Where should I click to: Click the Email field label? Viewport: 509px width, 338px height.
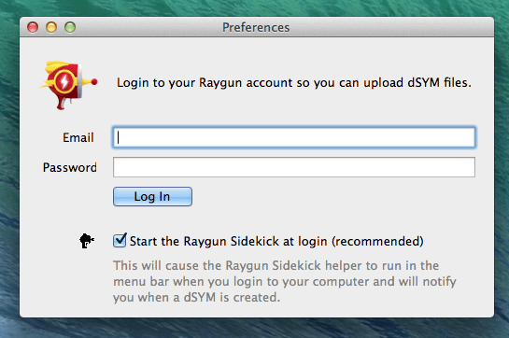coord(78,137)
